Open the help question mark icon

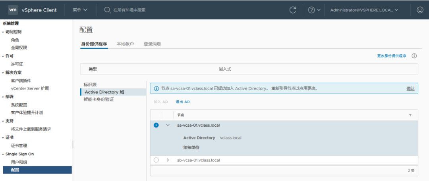[x=311, y=10]
